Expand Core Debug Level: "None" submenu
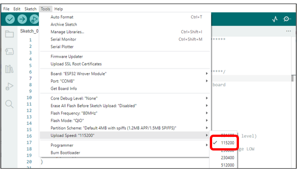The height and width of the screenshot is (170, 298). point(125,98)
